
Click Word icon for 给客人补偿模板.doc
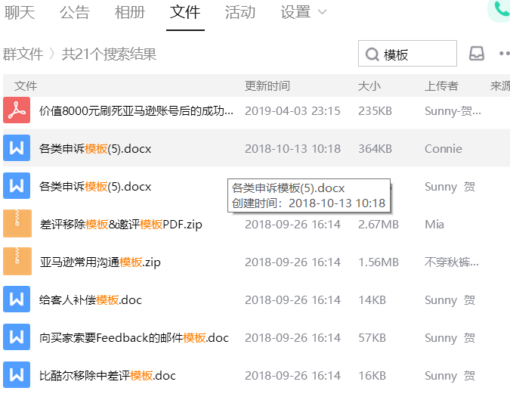pos(17,299)
